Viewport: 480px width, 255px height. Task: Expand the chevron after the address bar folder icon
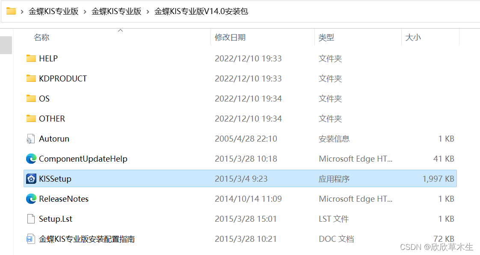(22, 12)
